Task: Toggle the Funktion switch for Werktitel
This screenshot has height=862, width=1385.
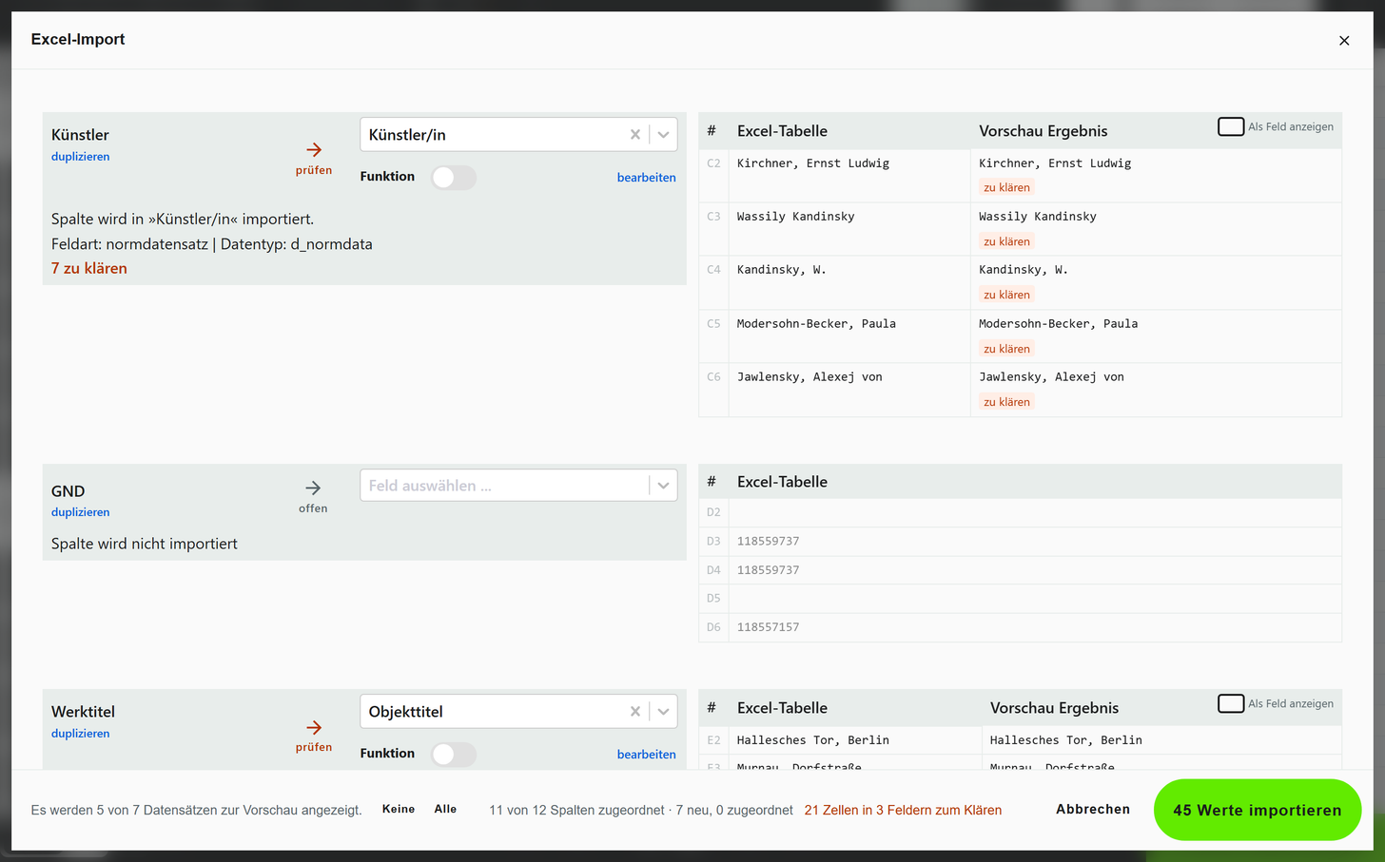Action: (454, 755)
